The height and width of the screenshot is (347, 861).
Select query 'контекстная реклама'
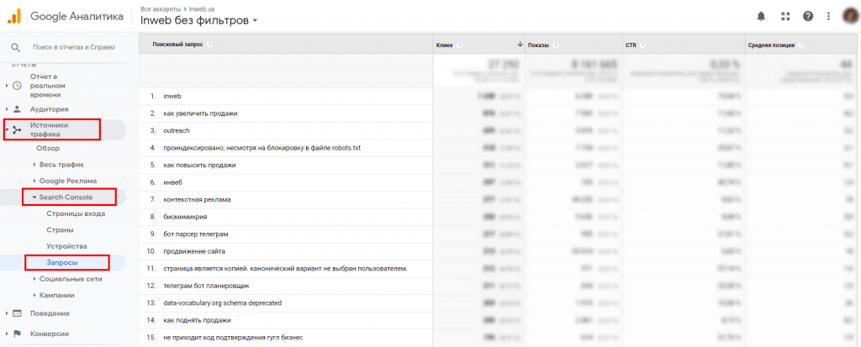(197, 200)
